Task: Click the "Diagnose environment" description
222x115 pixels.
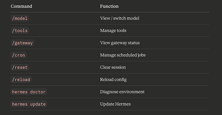Action: click(x=122, y=92)
